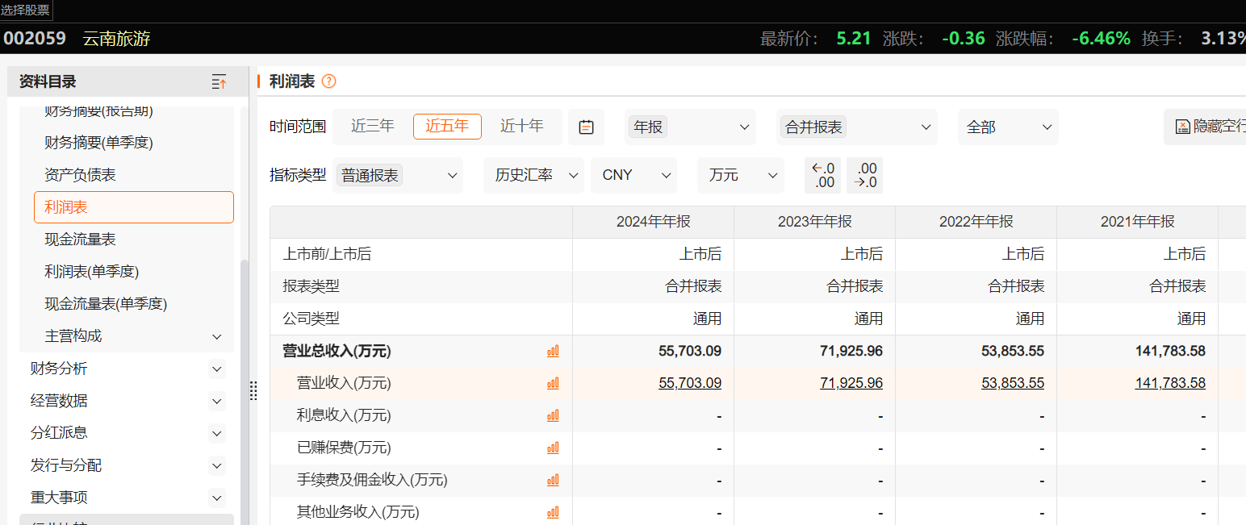This screenshot has height=525, width=1246.
Task: Open 现金流量表(单季度) in the sidebar
Action: pos(107,304)
